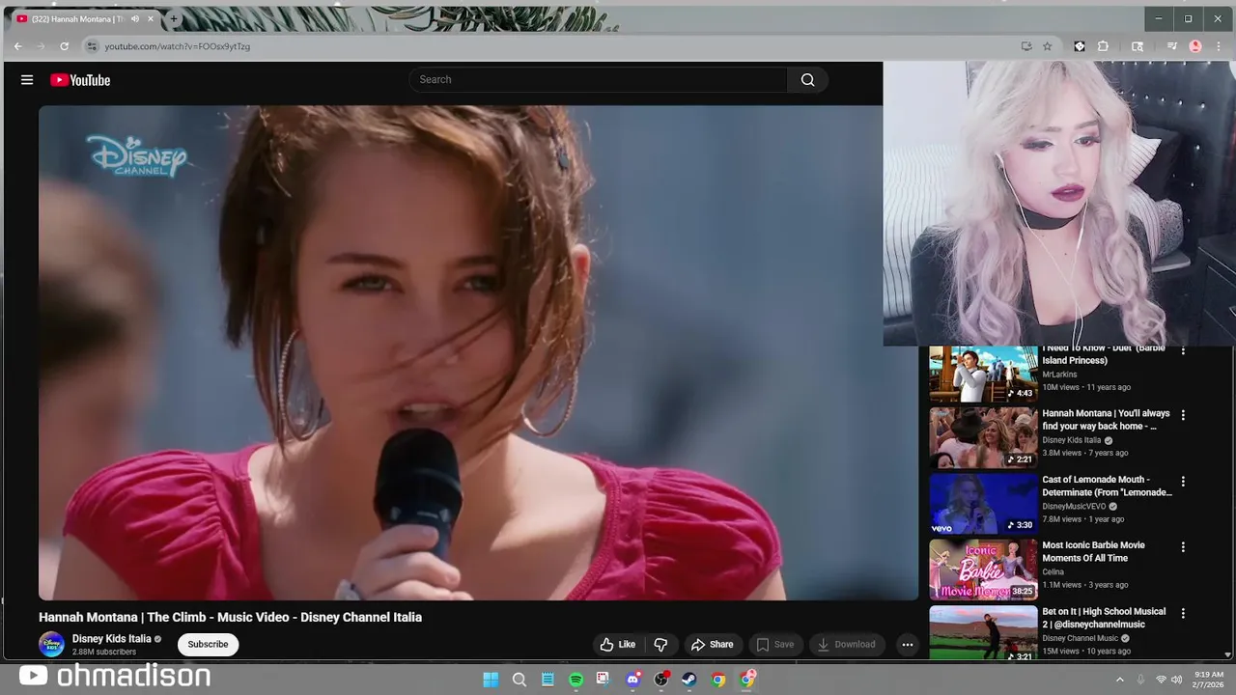Open Windows taskbar search

coord(520,680)
